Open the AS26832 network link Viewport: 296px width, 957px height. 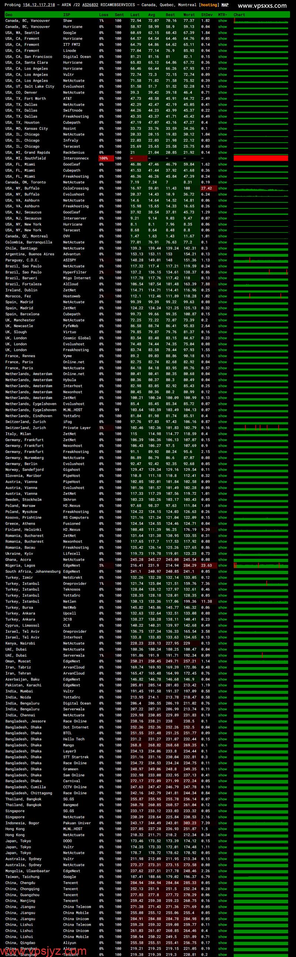tap(90, 5)
